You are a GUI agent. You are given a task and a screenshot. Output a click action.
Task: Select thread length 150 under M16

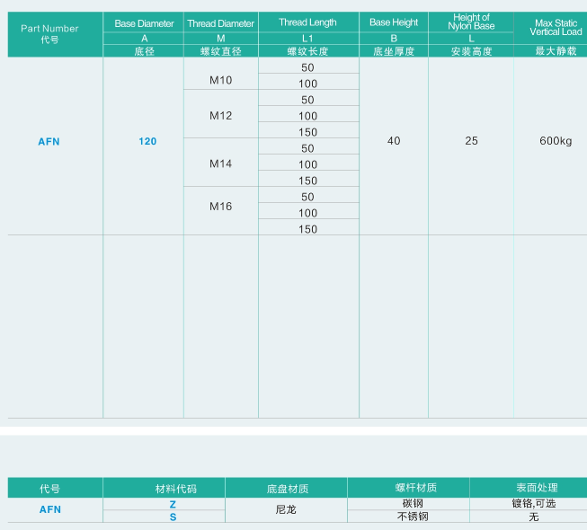coord(307,229)
